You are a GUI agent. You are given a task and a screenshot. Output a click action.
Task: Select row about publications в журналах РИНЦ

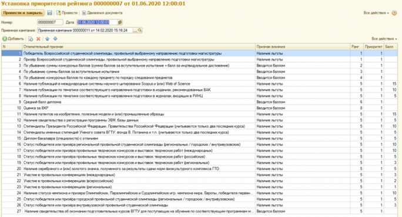pyautogui.click(x=199, y=96)
